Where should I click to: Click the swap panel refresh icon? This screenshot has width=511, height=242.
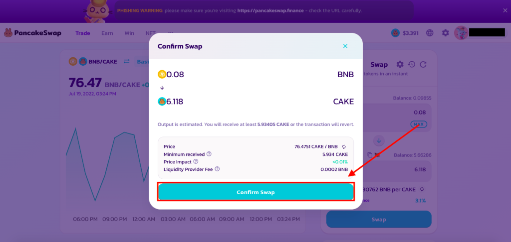pyautogui.click(x=423, y=64)
